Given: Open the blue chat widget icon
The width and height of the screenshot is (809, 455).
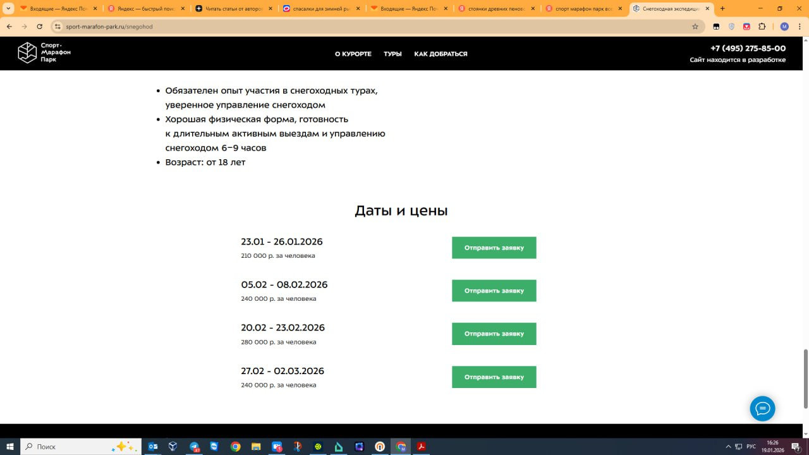Looking at the screenshot, I should pos(762,409).
